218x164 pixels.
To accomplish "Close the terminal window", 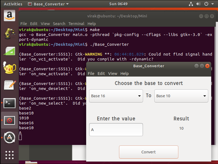I will 212,16.
